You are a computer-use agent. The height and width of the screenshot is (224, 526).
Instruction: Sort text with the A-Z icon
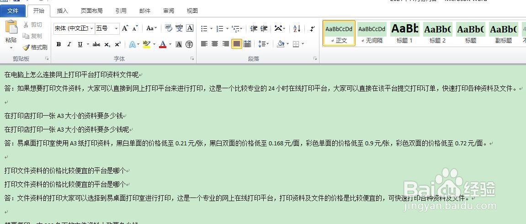tap(297, 28)
